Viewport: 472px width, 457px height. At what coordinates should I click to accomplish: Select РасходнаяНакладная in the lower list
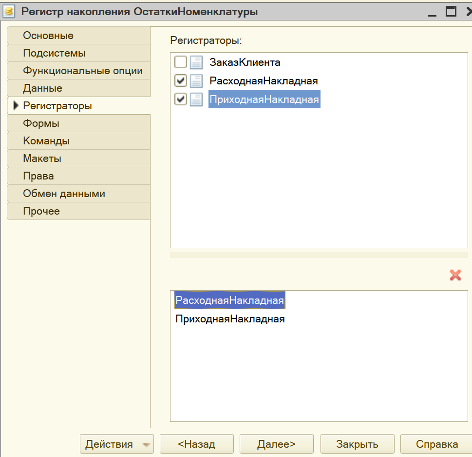pos(230,300)
